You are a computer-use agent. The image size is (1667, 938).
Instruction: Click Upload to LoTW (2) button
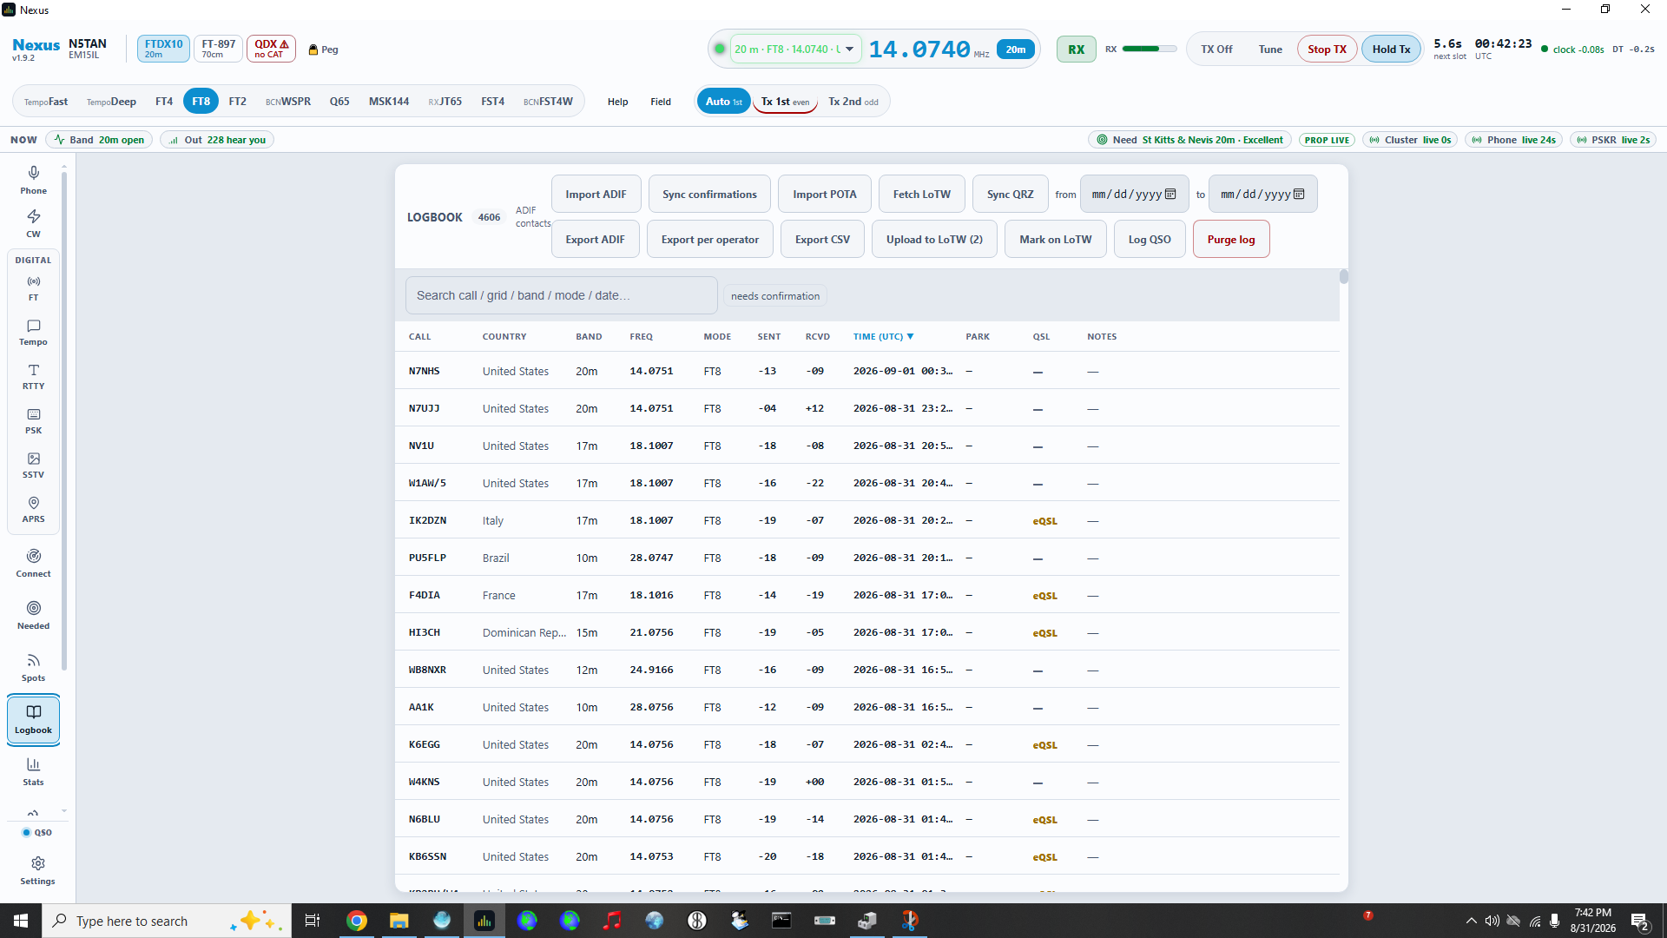pyautogui.click(x=934, y=239)
